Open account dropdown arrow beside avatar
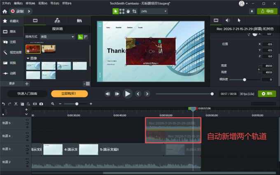 [247, 4]
